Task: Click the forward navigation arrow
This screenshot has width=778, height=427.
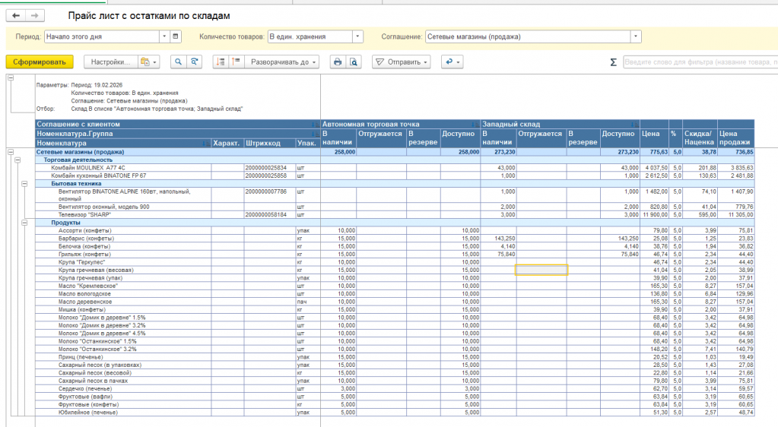Action: [33, 15]
